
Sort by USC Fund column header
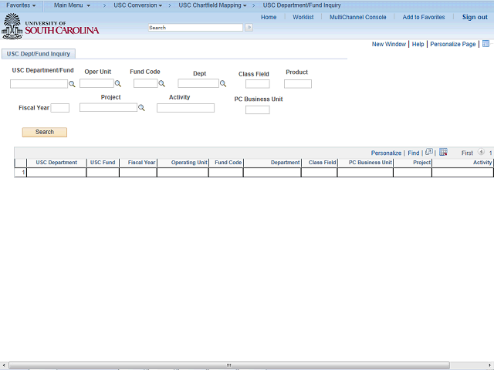tap(103, 163)
